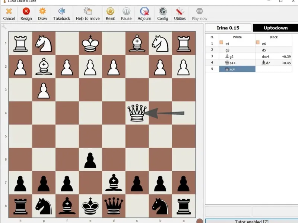Select the black rook on h8

[x=20, y=206]
